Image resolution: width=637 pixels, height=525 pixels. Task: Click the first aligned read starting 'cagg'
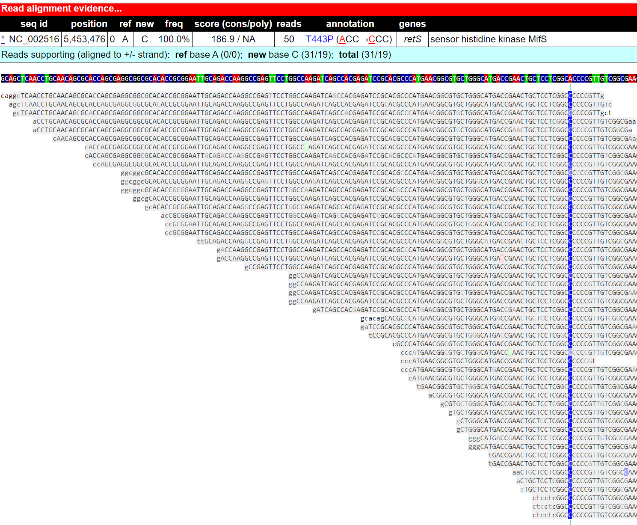point(302,96)
